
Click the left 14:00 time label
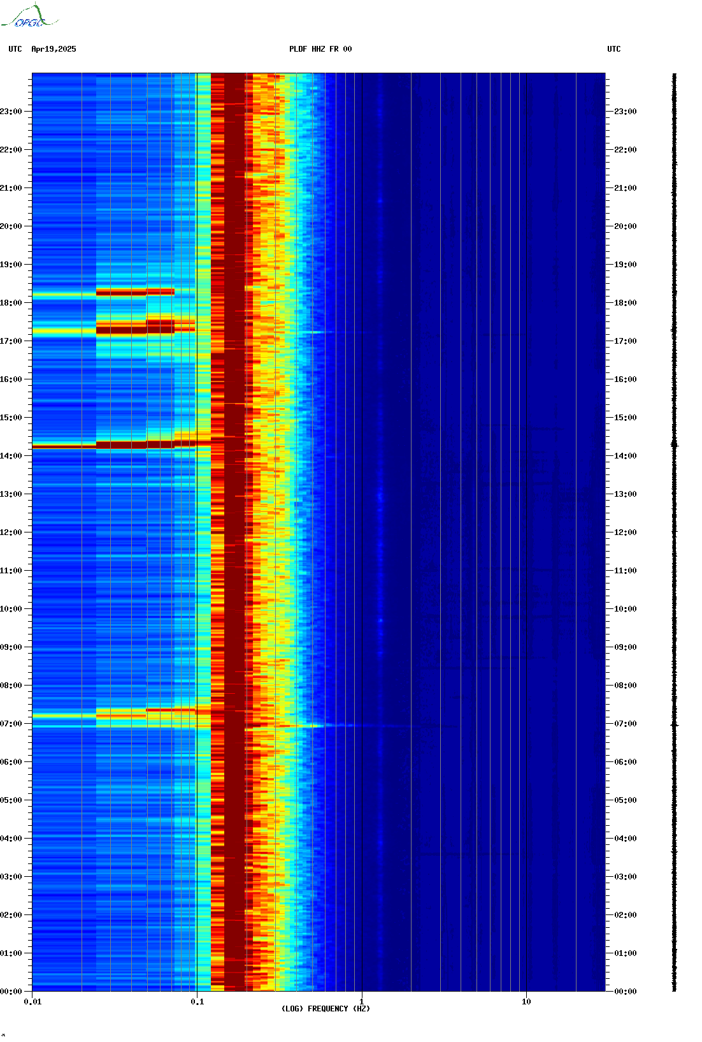(x=11, y=456)
